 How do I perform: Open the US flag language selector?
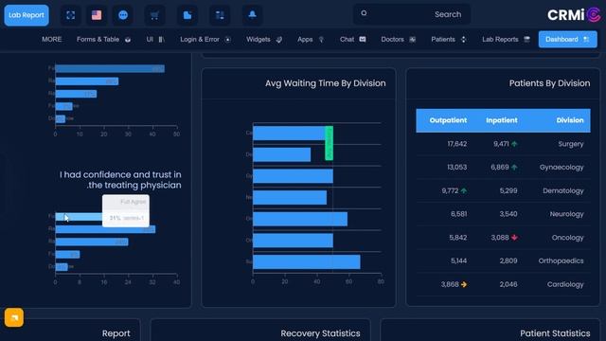[x=97, y=15]
